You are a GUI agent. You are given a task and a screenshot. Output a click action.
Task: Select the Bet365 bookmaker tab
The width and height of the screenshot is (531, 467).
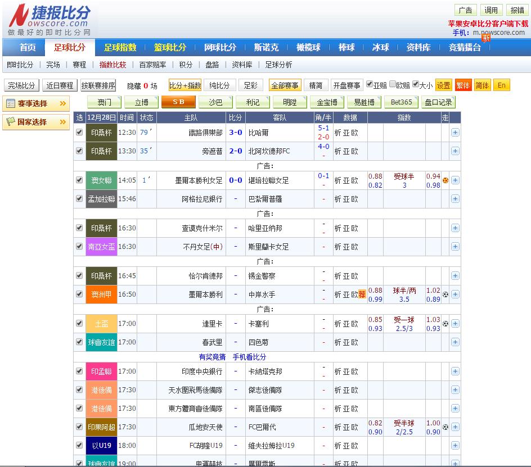(401, 102)
